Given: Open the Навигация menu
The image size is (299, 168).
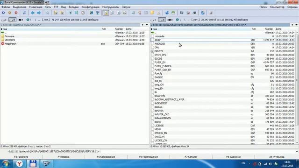Looking at the screenshot, I should (x=36, y=7).
